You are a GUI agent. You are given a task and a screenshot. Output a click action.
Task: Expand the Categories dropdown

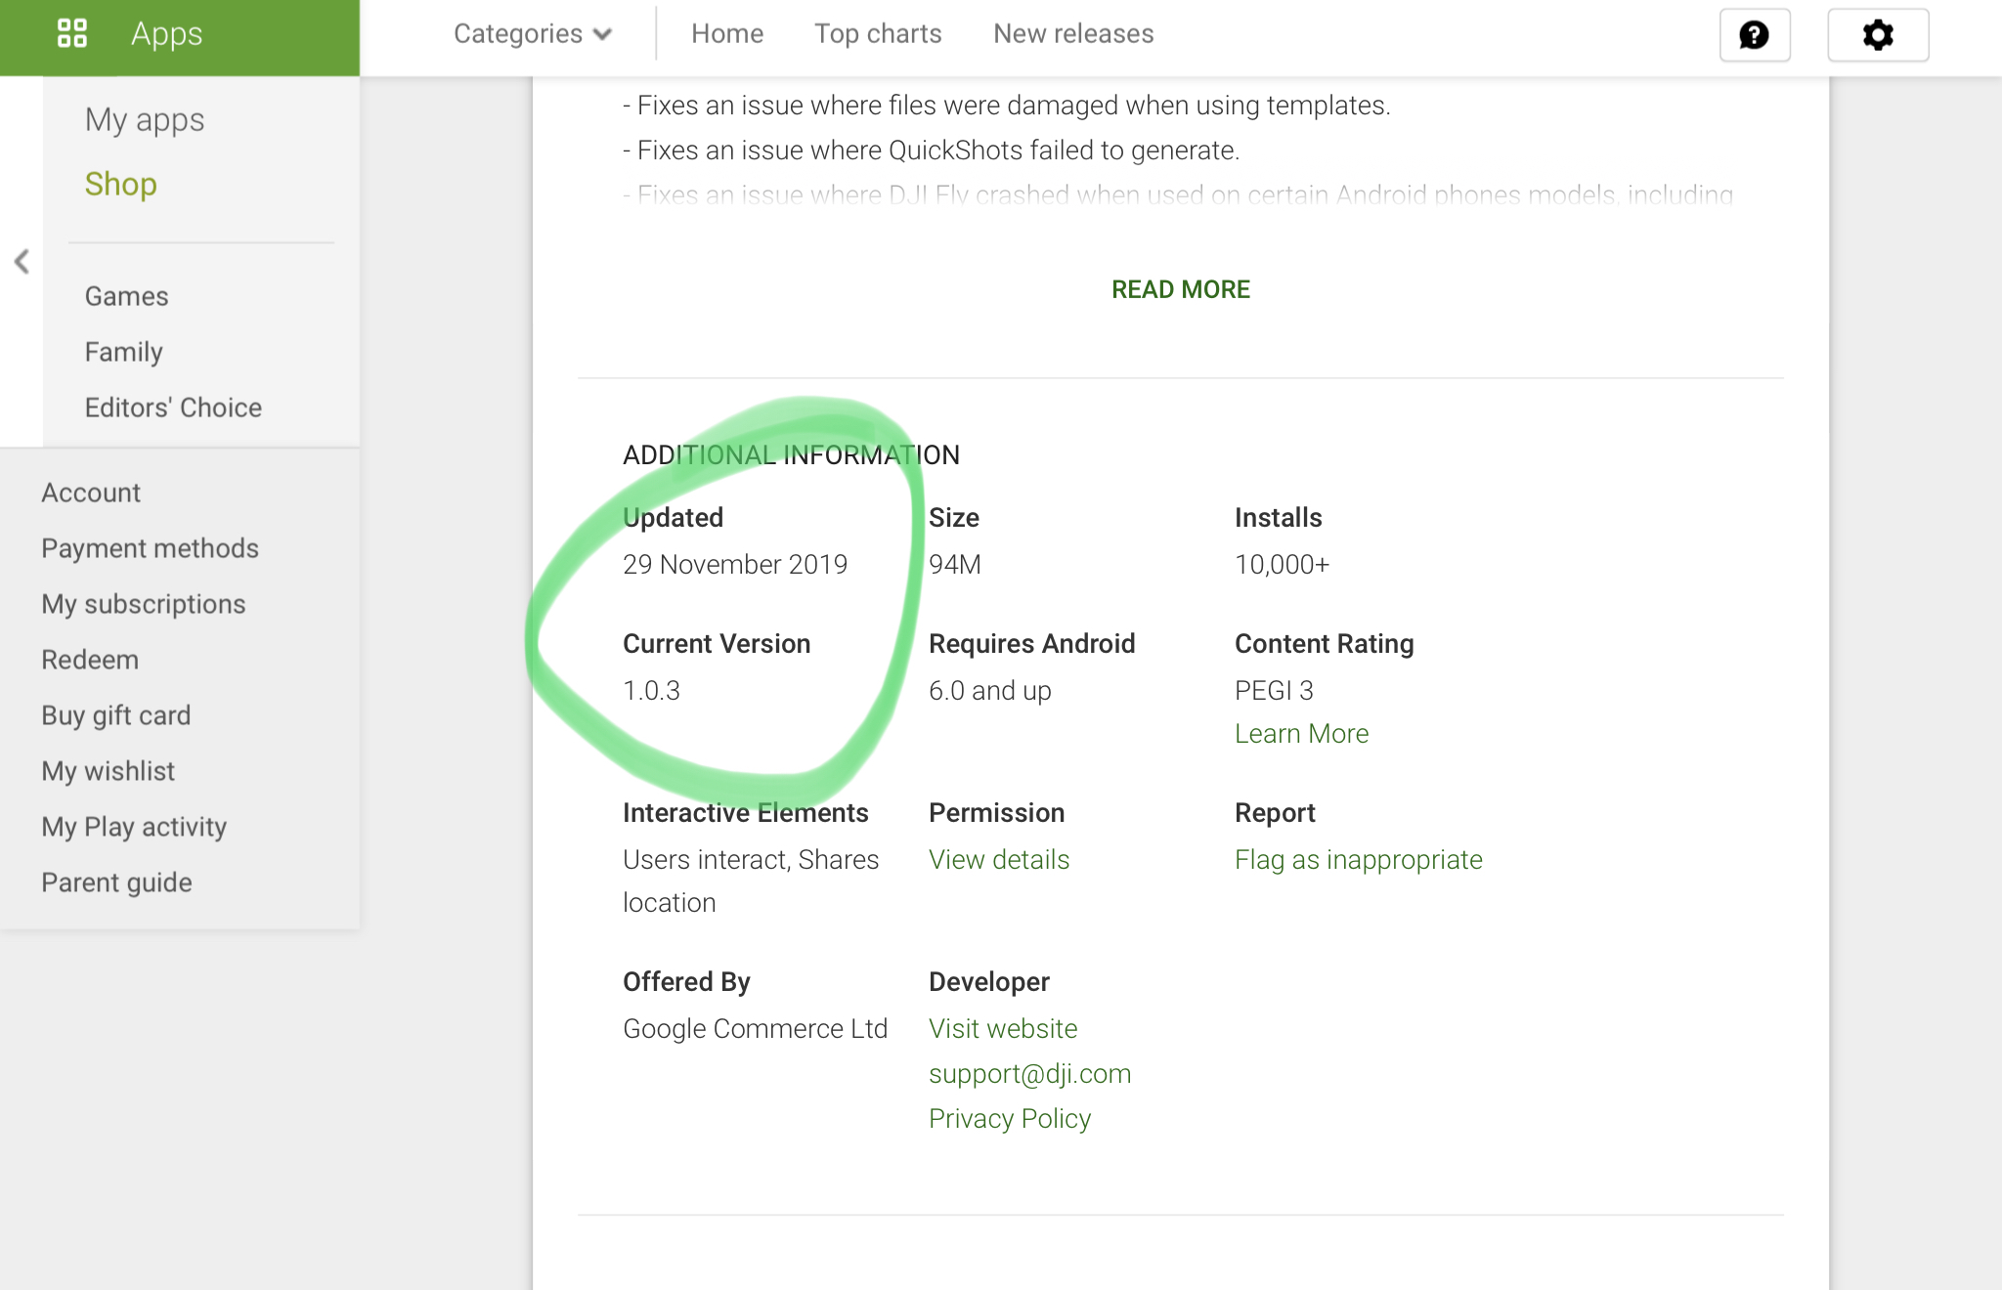pos(533,34)
